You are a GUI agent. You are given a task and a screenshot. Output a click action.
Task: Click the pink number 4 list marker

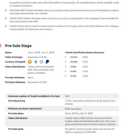(x=6, y=26)
